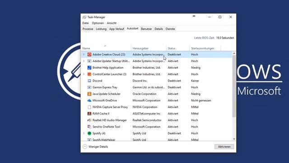
Task: Click the scrollbar down arrow
Action: coord(234,139)
